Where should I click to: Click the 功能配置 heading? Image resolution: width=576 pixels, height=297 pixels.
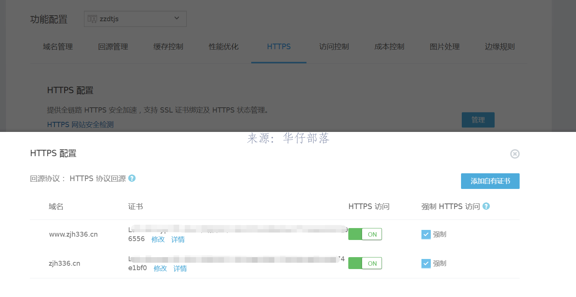tap(49, 19)
